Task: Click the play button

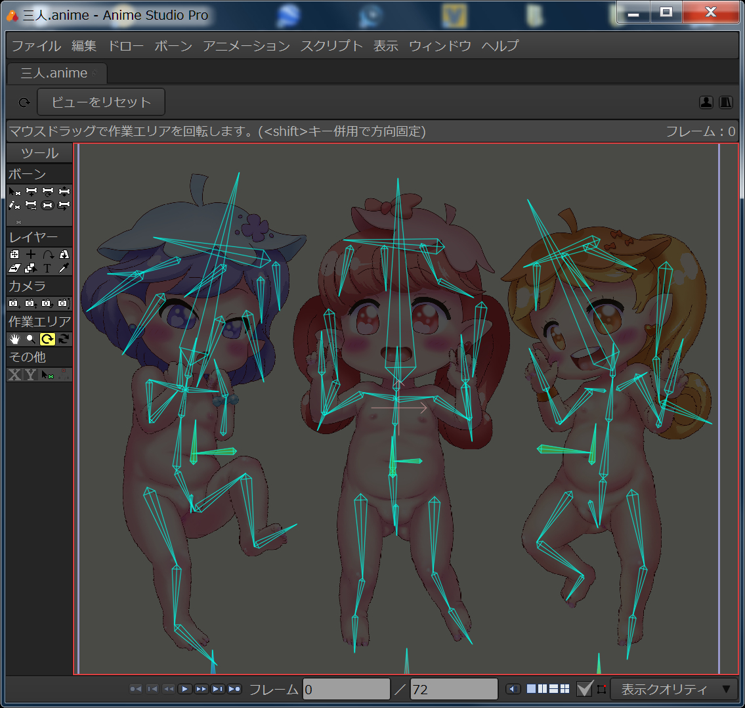Action: click(x=185, y=688)
